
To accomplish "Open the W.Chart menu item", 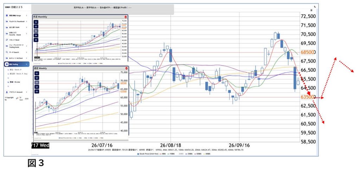I will point(17,58).
